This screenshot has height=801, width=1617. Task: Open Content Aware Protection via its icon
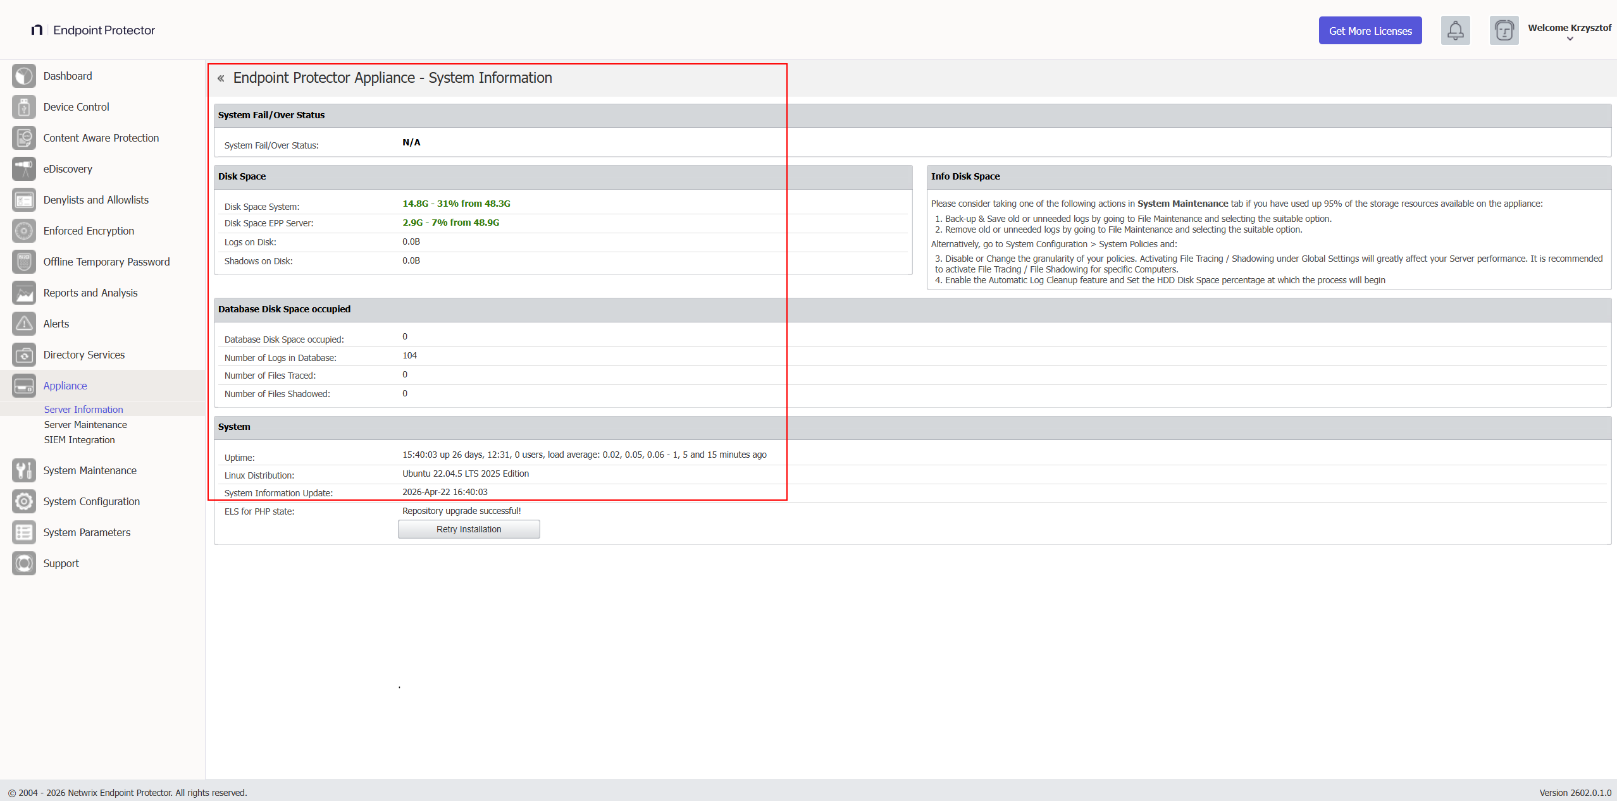coord(23,138)
